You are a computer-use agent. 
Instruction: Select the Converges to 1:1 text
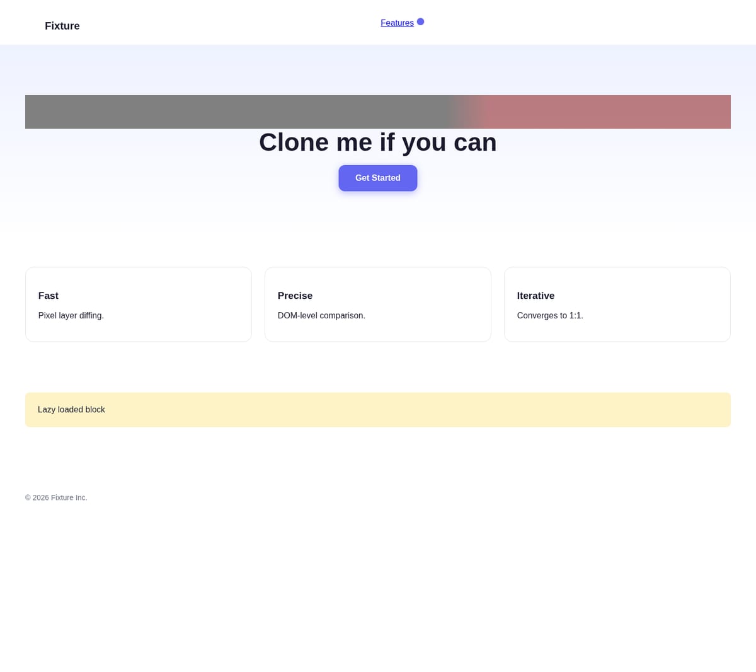click(550, 315)
